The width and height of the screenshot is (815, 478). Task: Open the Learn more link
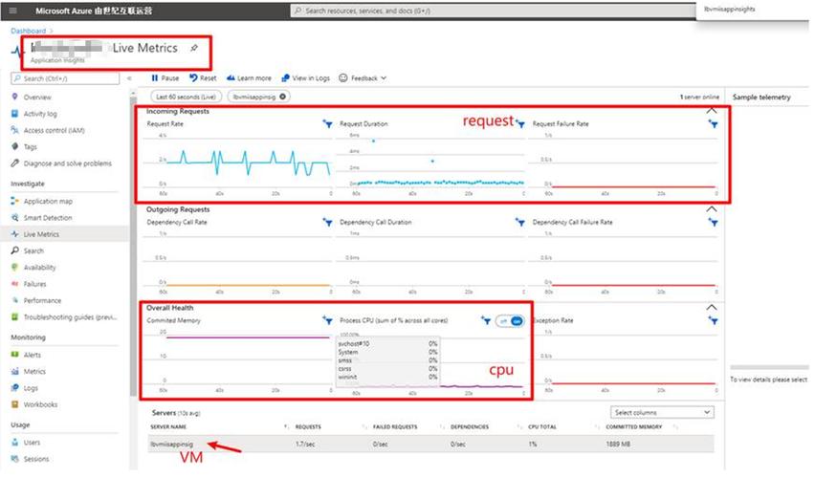tap(249, 78)
